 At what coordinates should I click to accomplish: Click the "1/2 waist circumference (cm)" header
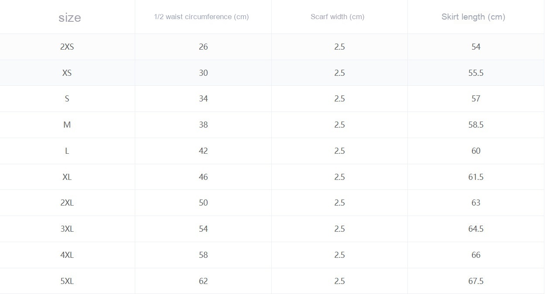point(202,17)
